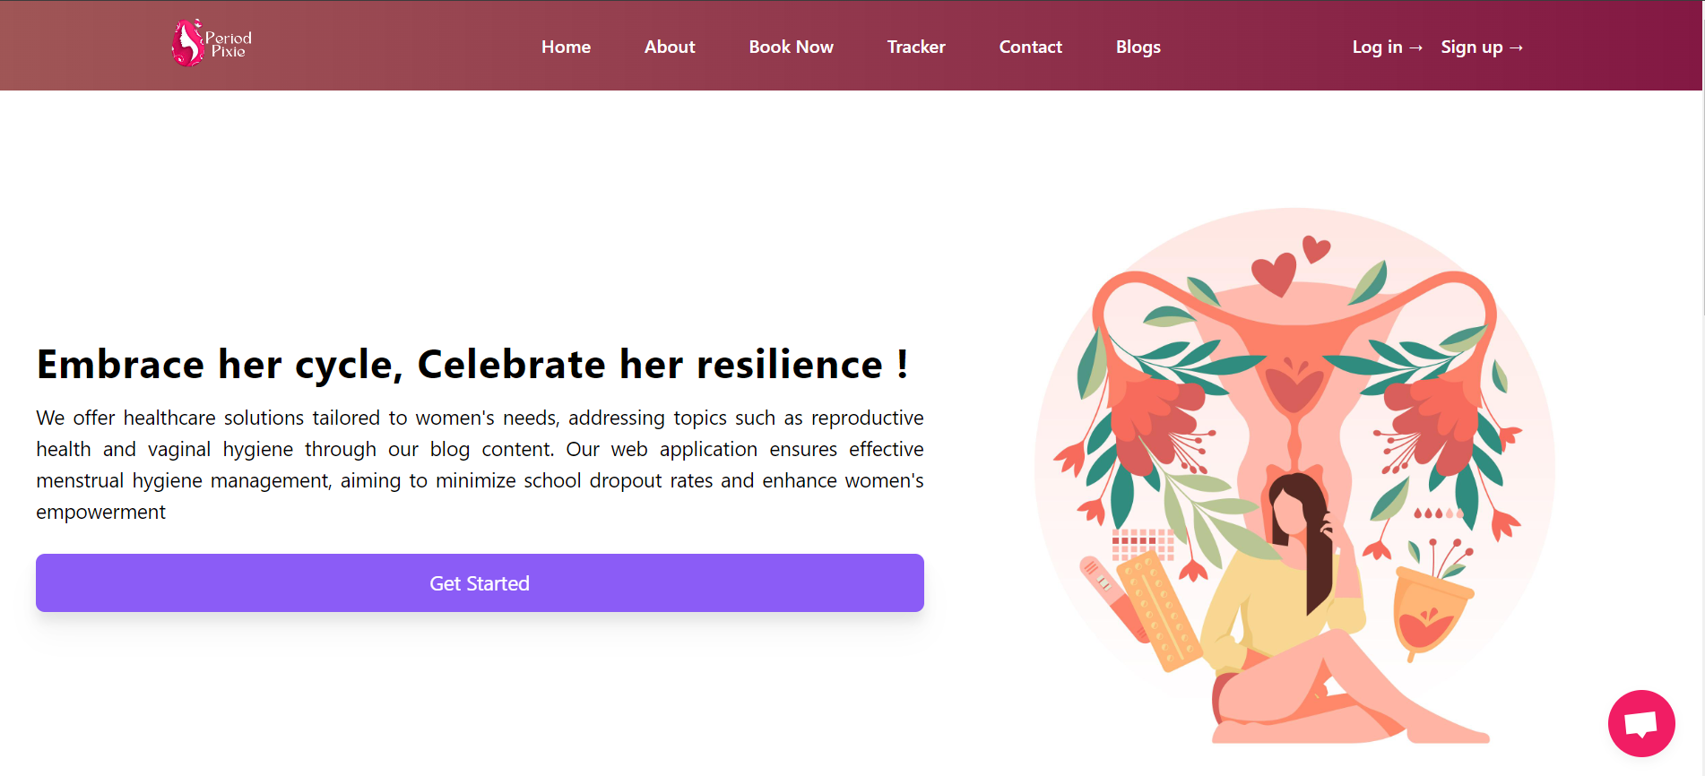Viewport: 1705px width, 776px height.
Task: Click the Sign up link
Action: [1481, 47]
